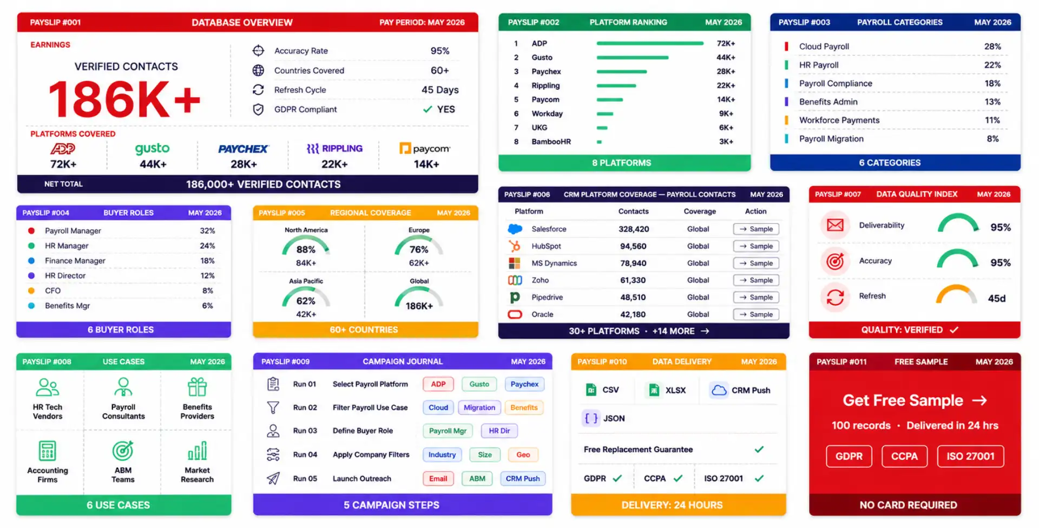The height and width of the screenshot is (528, 1039).
Task: Select the Migration tag
Action: tap(479, 407)
